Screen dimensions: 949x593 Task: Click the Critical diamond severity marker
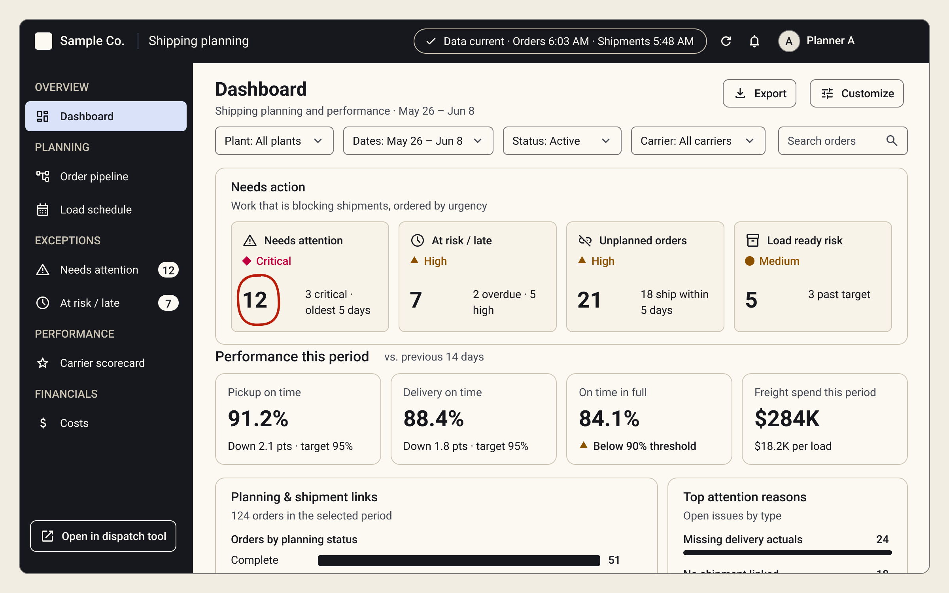(x=247, y=261)
